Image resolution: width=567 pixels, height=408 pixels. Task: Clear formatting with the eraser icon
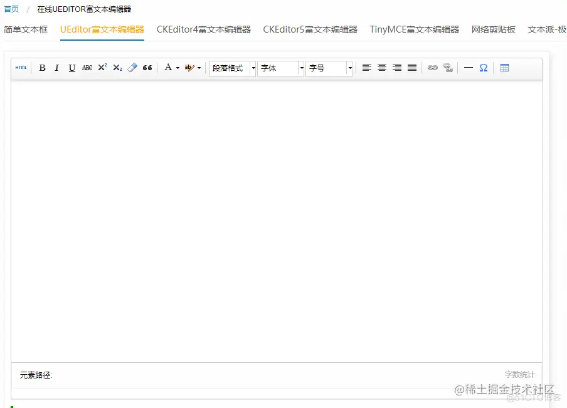click(x=132, y=68)
